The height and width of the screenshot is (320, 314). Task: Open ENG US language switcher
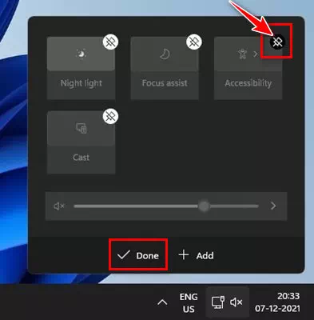[x=189, y=302]
